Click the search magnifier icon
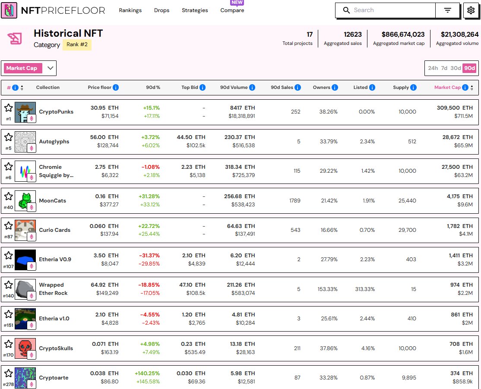 click(346, 10)
